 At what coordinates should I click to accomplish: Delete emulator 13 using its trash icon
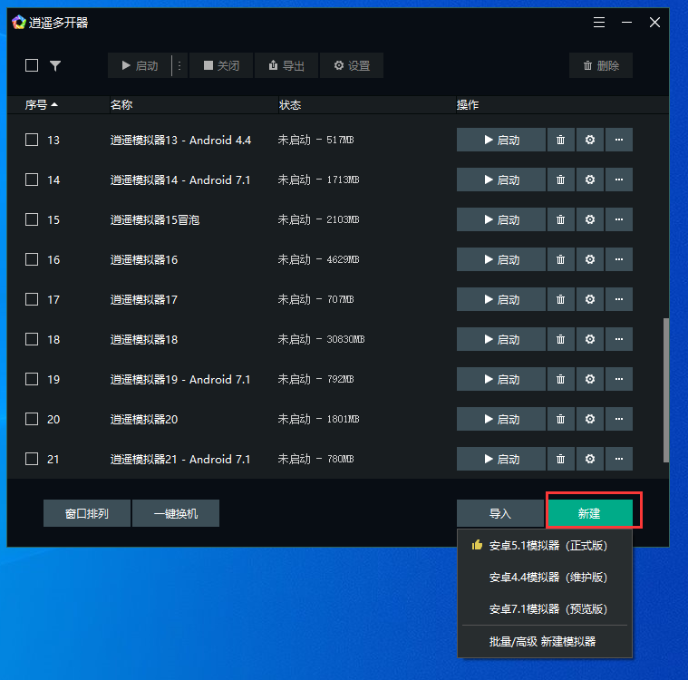coord(560,140)
